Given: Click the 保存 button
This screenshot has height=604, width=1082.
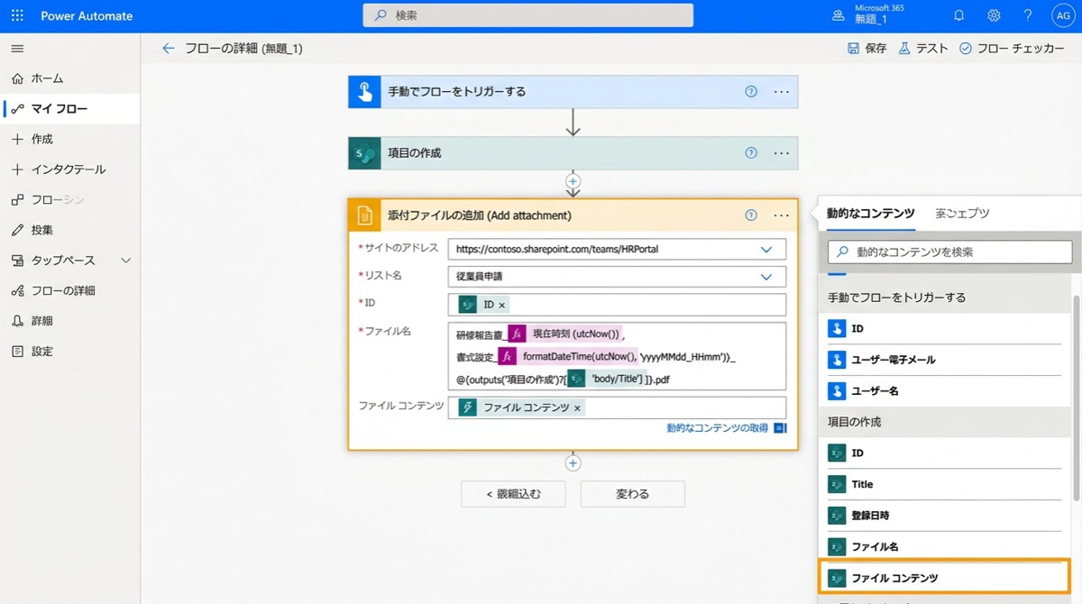Looking at the screenshot, I should coord(867,49).
